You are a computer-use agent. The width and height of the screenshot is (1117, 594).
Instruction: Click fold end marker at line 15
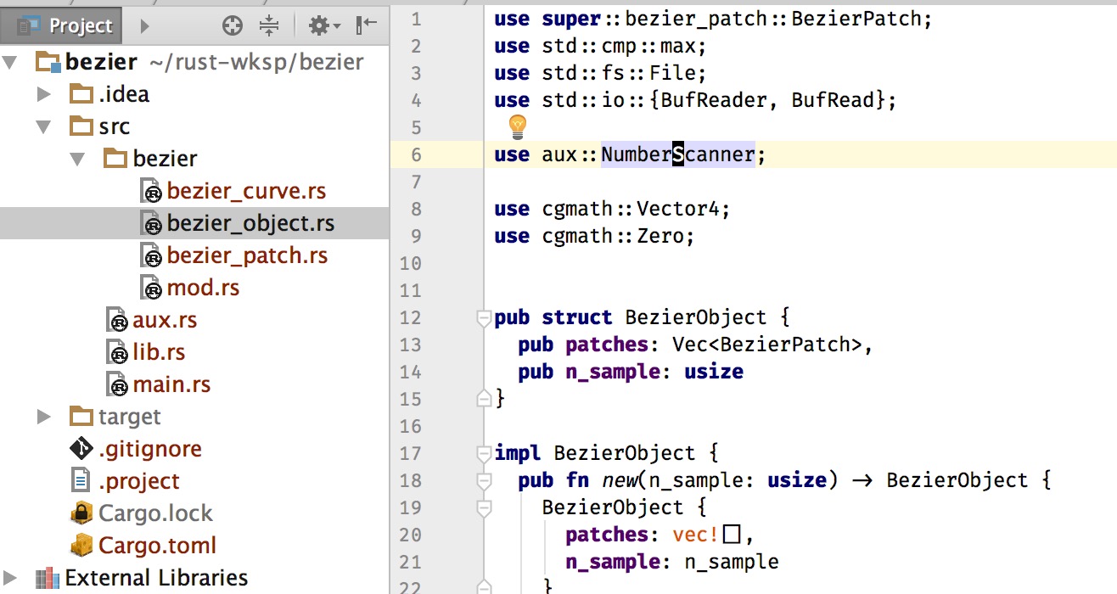[x=484, y=398]
